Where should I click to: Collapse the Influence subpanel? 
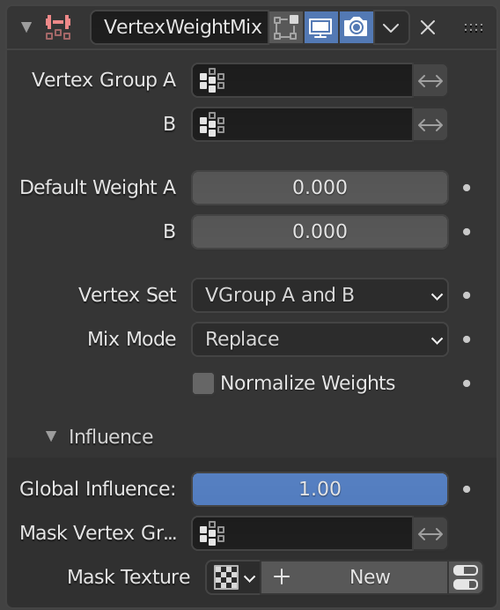click(51, 436)
